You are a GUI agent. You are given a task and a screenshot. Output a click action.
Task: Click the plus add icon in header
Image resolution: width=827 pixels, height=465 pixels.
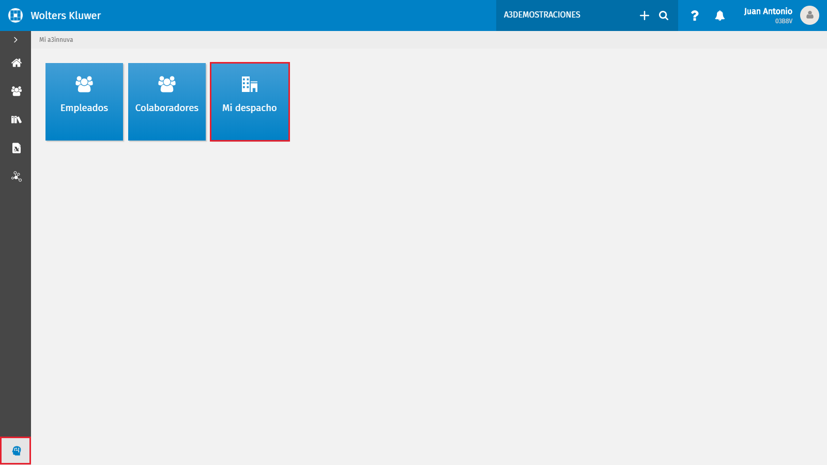pyautogui.click(x=644, y=16)
